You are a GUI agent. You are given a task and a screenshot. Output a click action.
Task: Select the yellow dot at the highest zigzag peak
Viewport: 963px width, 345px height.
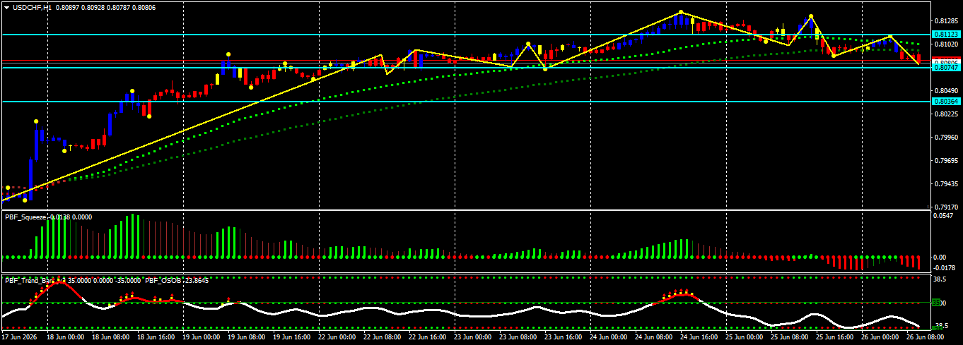point(680,12)
